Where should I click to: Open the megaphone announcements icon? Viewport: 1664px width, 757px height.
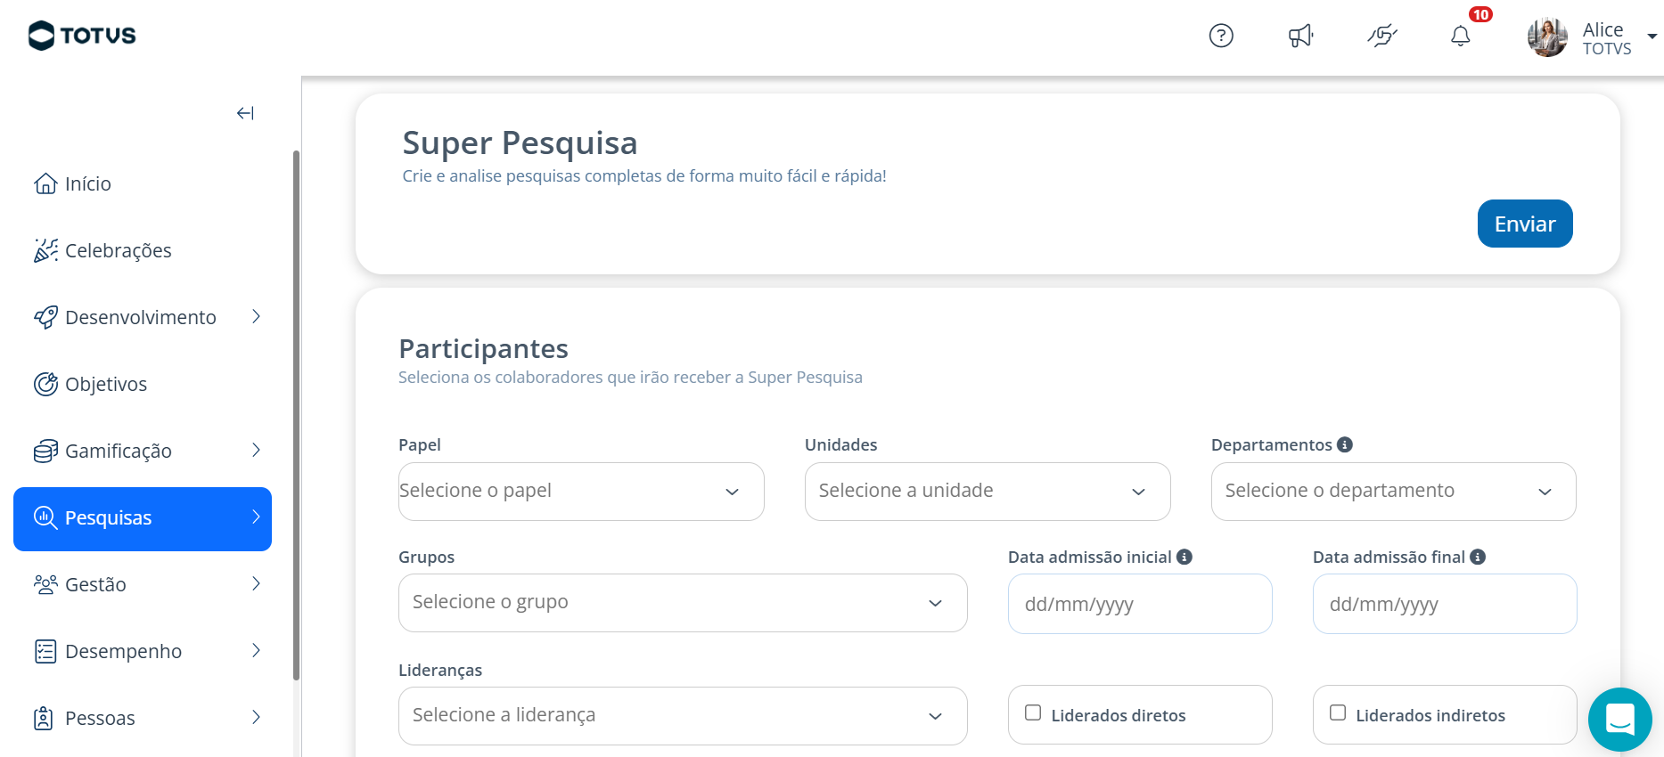coord(1301,36)
